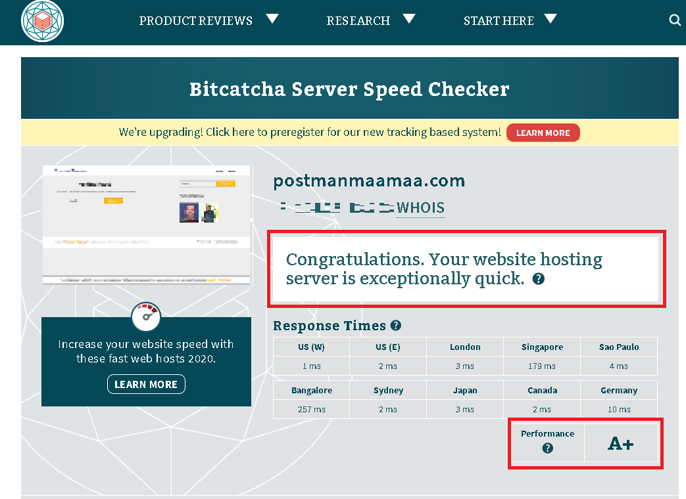The width and height of the screenshot is (686, 499).
Task: Open the RESEARCH menu
Action: point(358,20)
